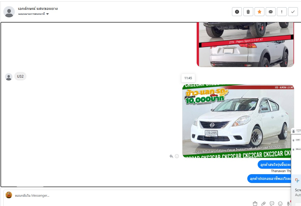The height and width of the screenshot is (206, 301).
Task: Click the contact name in the conversation header
Action: [x=38, y=9]
